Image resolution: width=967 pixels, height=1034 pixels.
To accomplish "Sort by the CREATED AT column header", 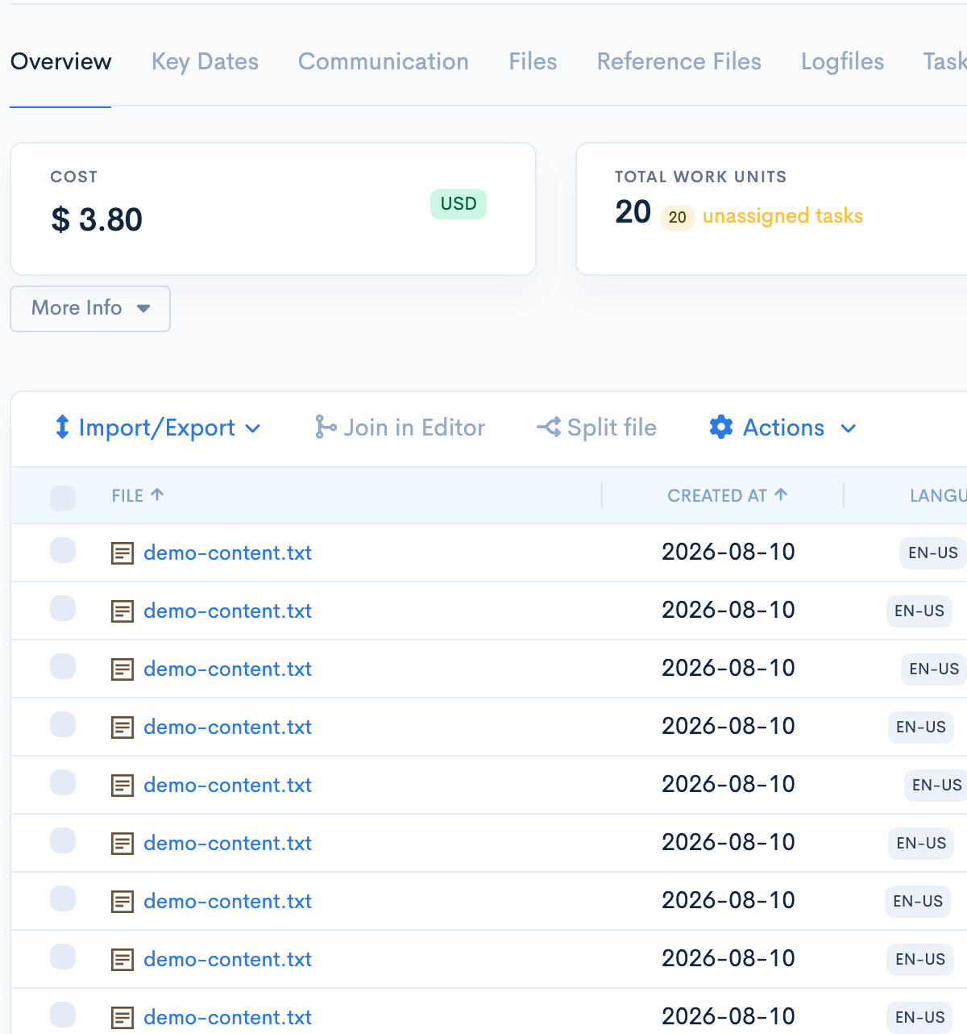I will [x=728, y=495].
